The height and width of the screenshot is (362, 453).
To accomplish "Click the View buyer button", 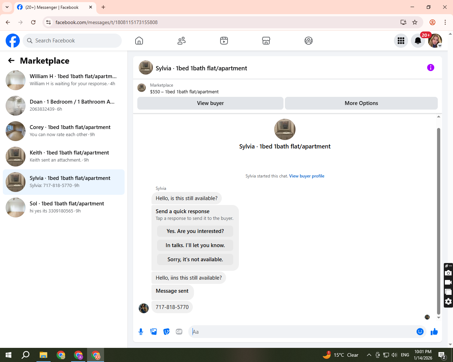I will pos(210,103).
